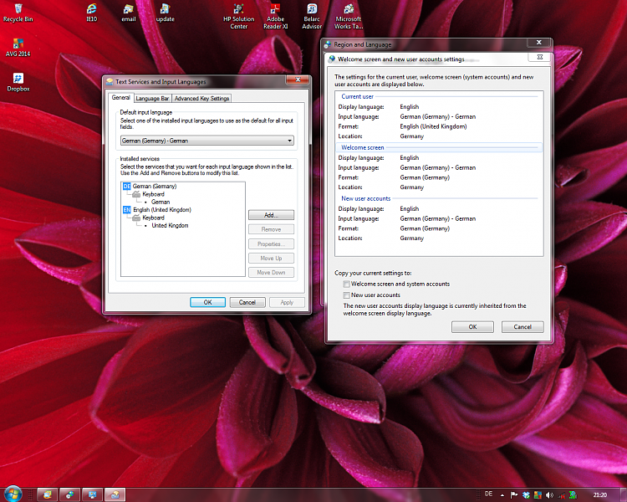Click OK in Welcome screen settings dialog

pos(472,327)
